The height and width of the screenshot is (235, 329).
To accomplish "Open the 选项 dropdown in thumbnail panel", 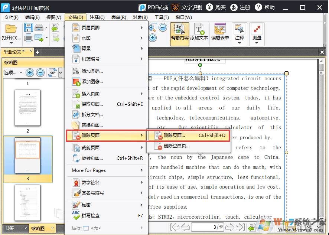I will coord(13,73).
